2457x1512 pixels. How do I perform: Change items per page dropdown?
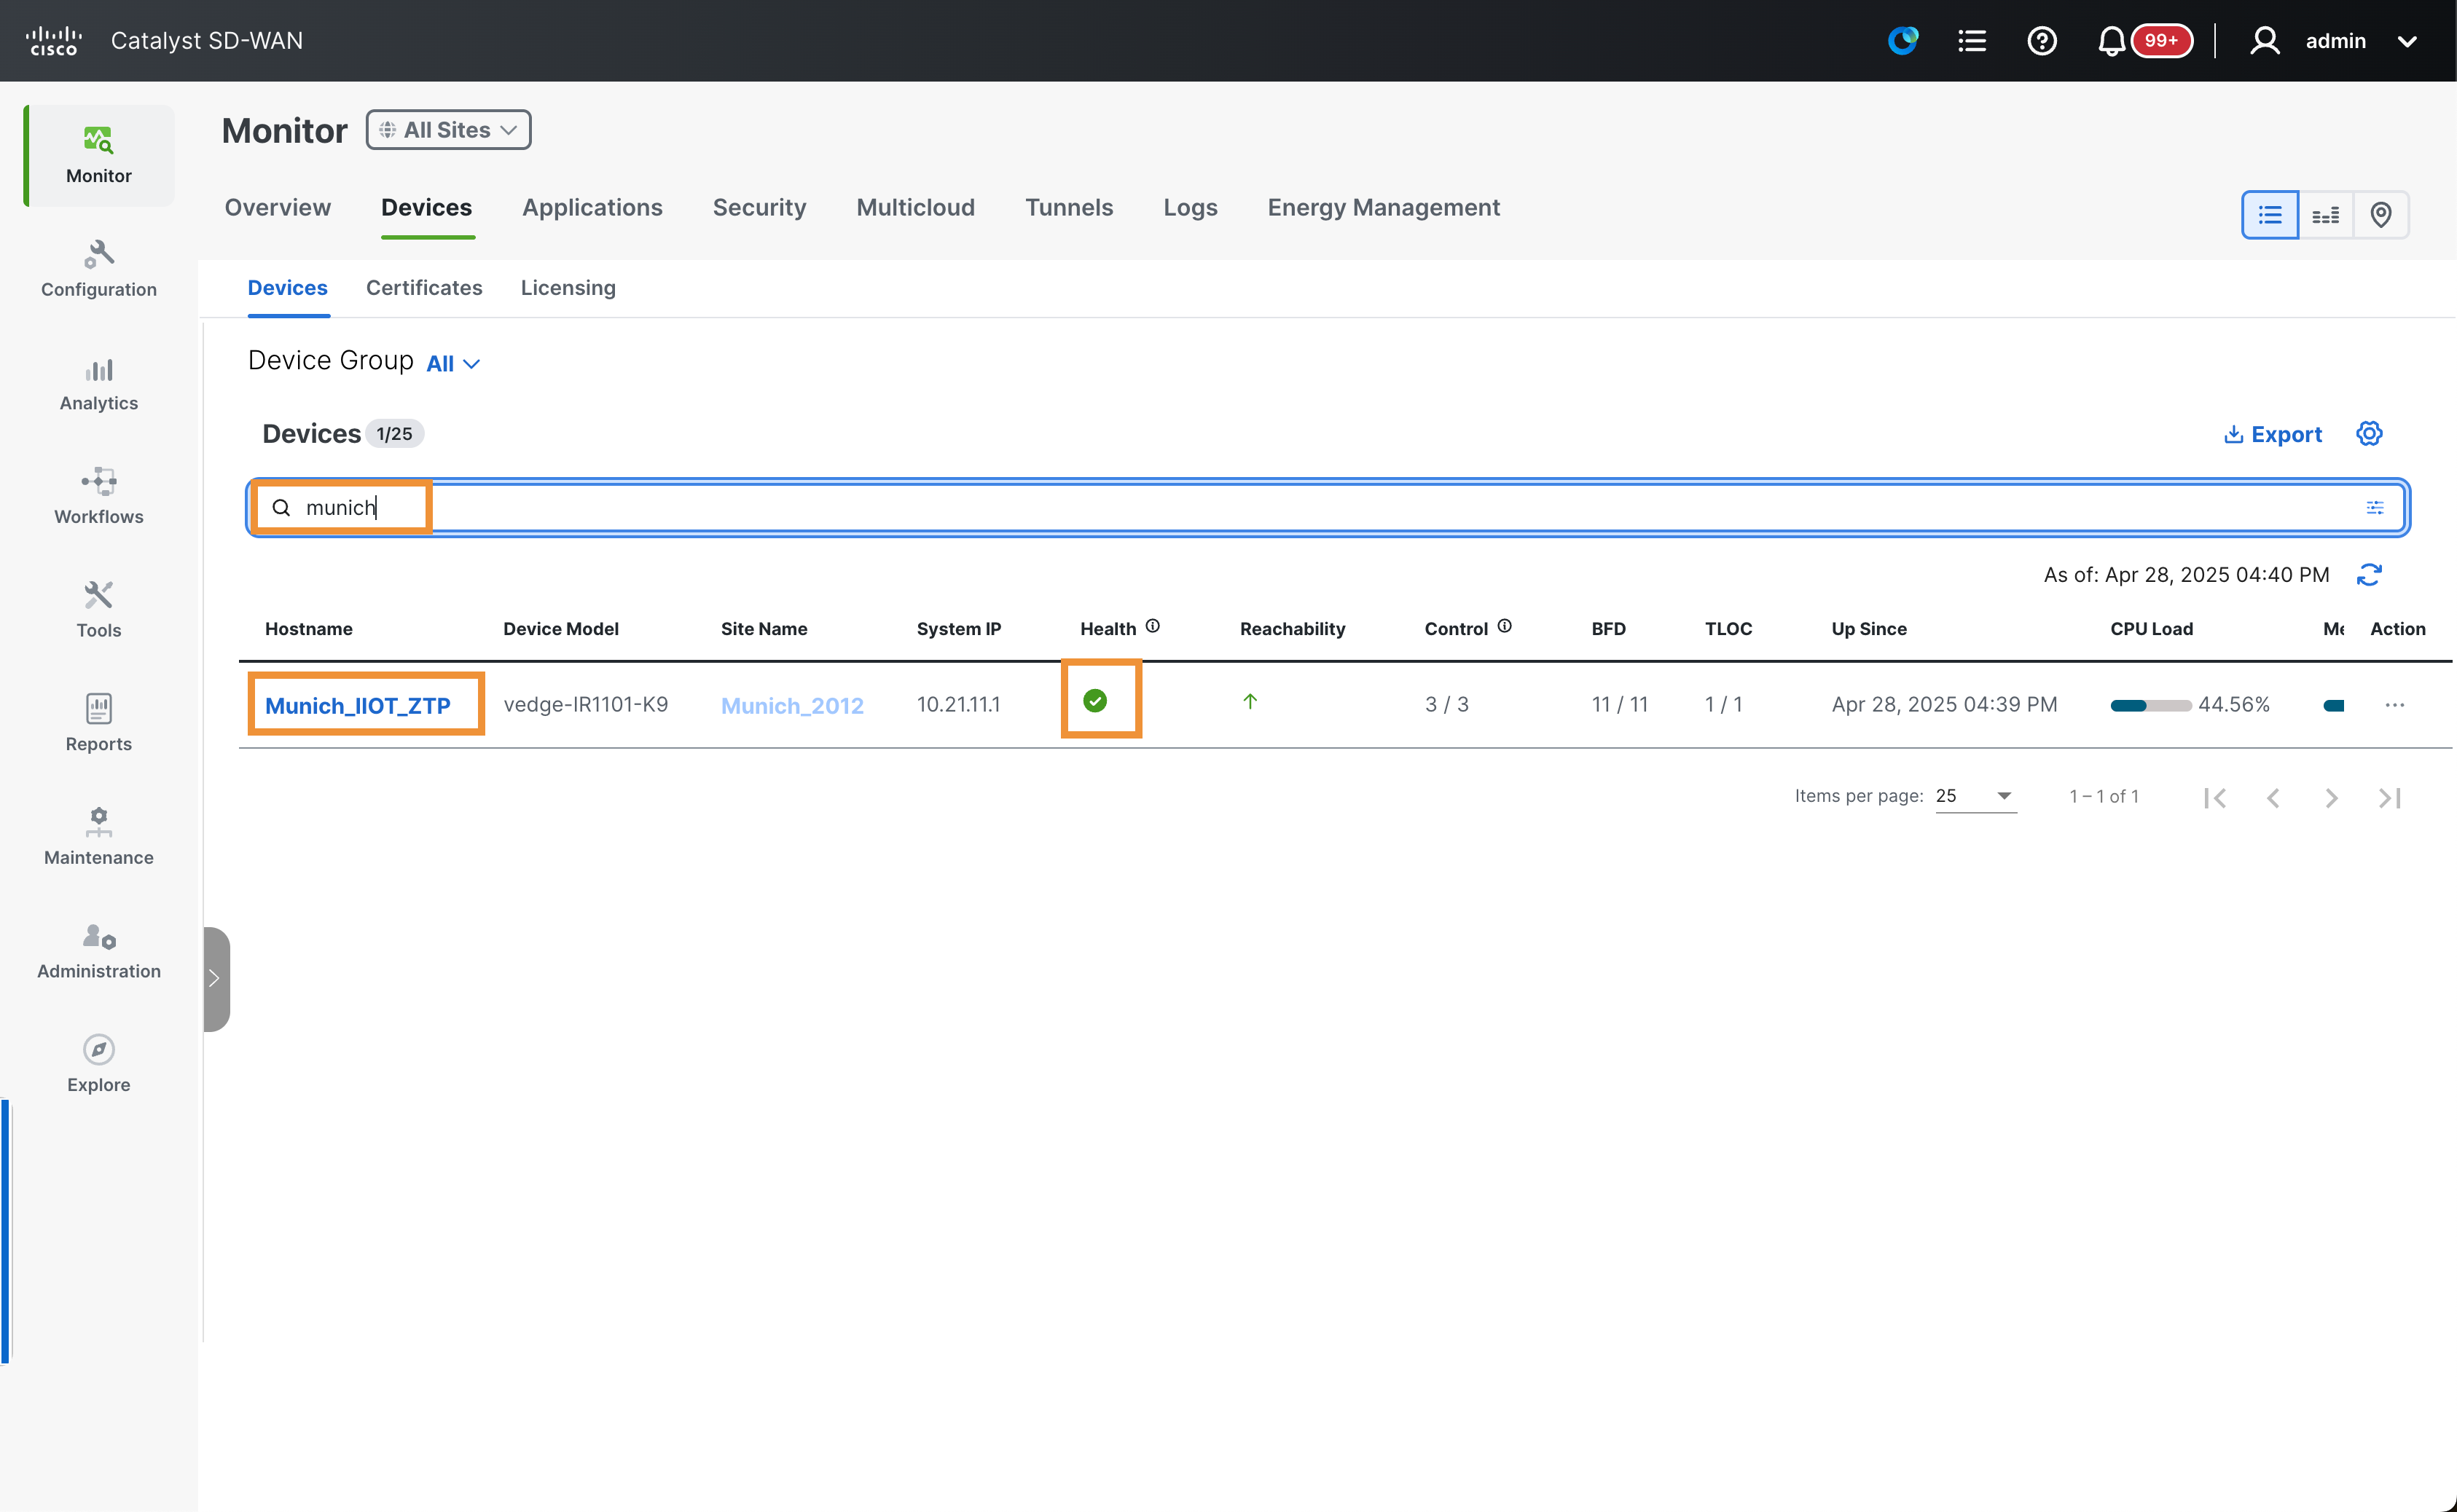tap(1976, 796)
